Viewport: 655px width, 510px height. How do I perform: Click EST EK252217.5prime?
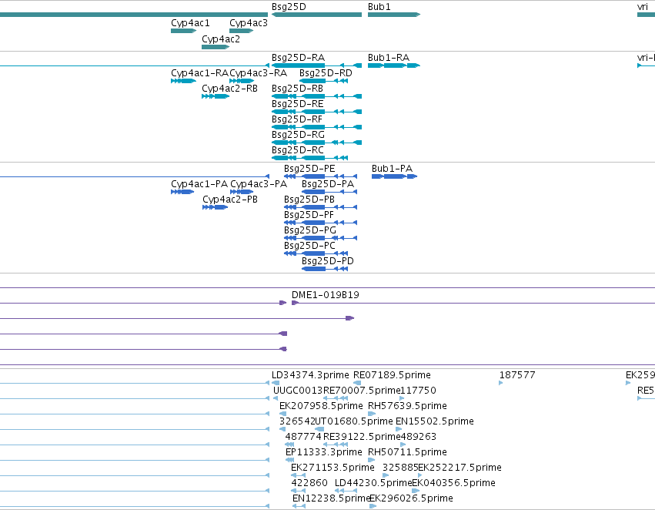point(460,468)
